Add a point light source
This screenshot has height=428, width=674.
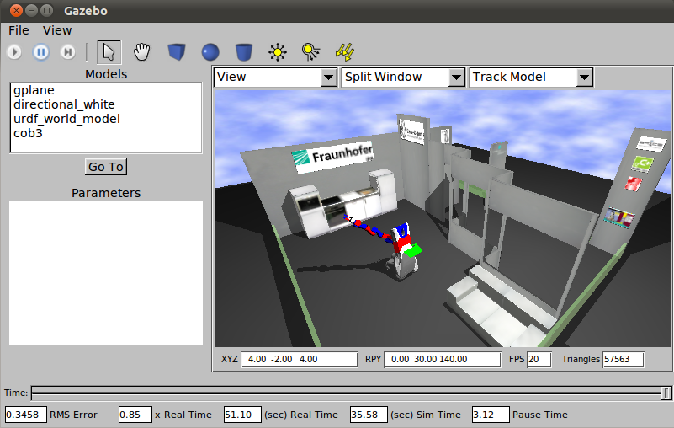(278, 52)
